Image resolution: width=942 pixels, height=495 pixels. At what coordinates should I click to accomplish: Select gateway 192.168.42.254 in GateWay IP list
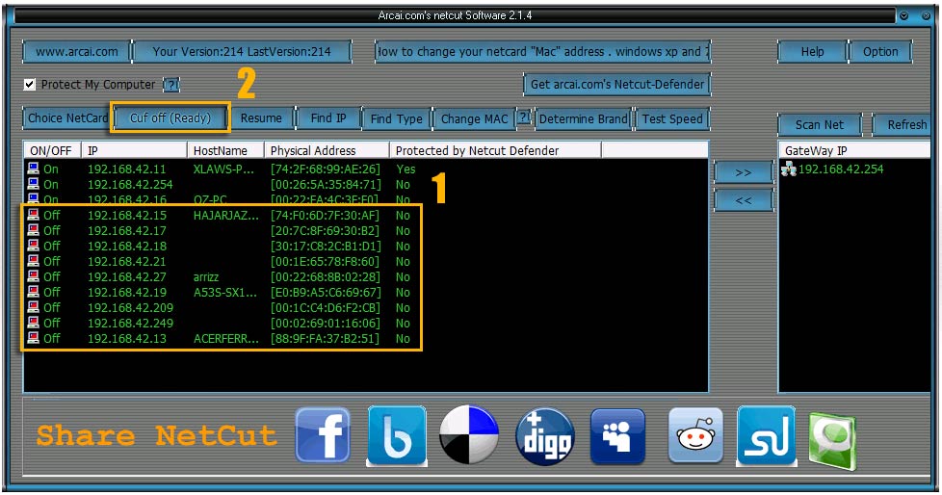tap(841, 169)
